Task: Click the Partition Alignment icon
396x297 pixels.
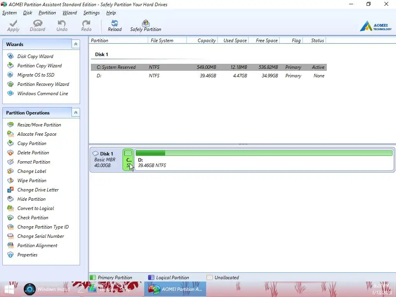Action: click(10, 245)
